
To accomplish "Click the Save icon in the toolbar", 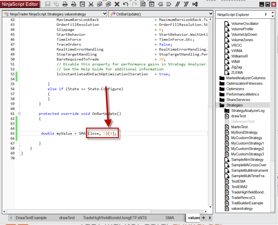I will [x=48, y=4].
